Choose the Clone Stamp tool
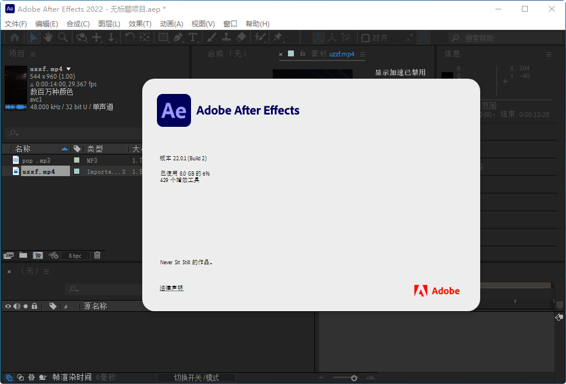 pos(226,37)
